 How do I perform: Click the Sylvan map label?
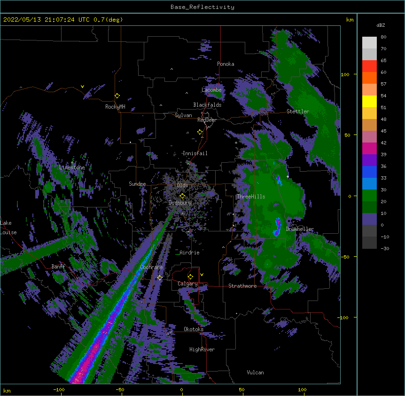[x=183, y=115]
